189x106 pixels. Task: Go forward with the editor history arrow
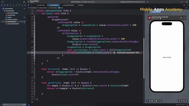tap(33, 5)
